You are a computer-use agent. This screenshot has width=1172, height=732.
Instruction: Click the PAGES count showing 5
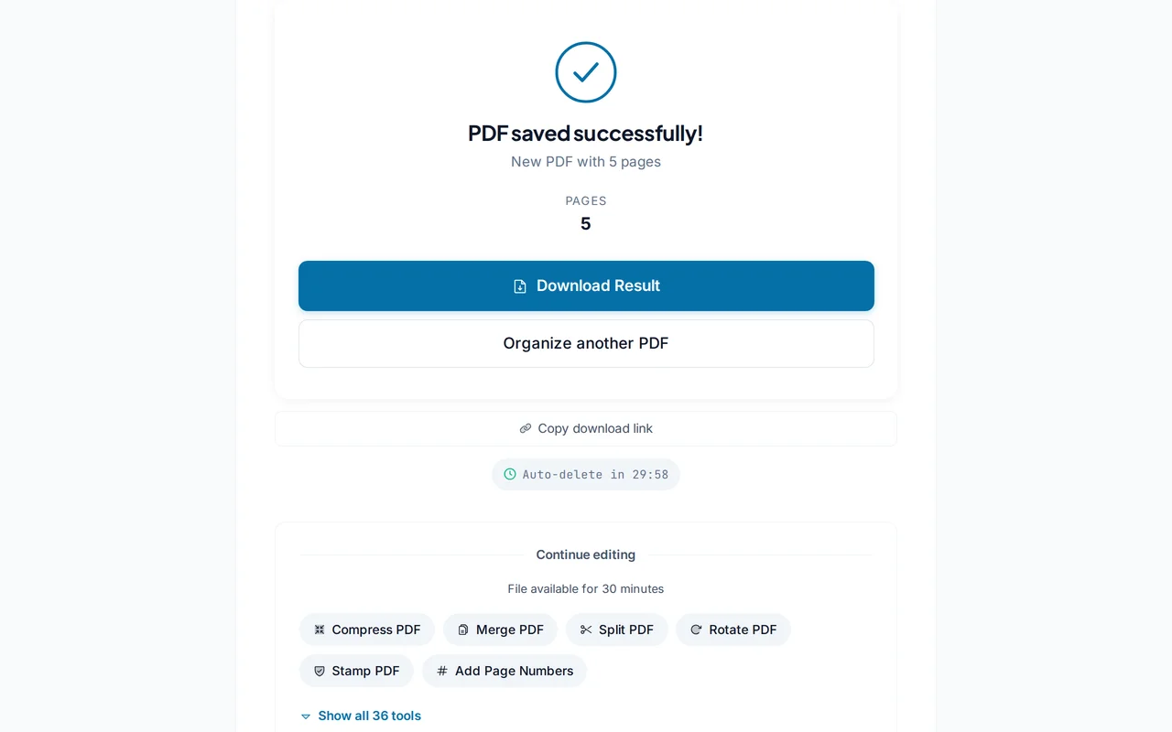point(586,223)
